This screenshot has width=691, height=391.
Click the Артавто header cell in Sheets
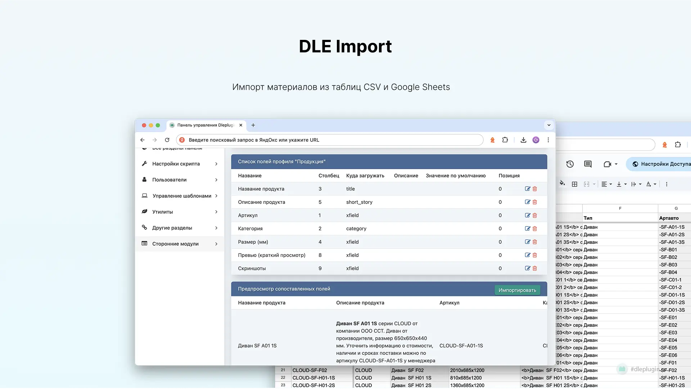674,218
